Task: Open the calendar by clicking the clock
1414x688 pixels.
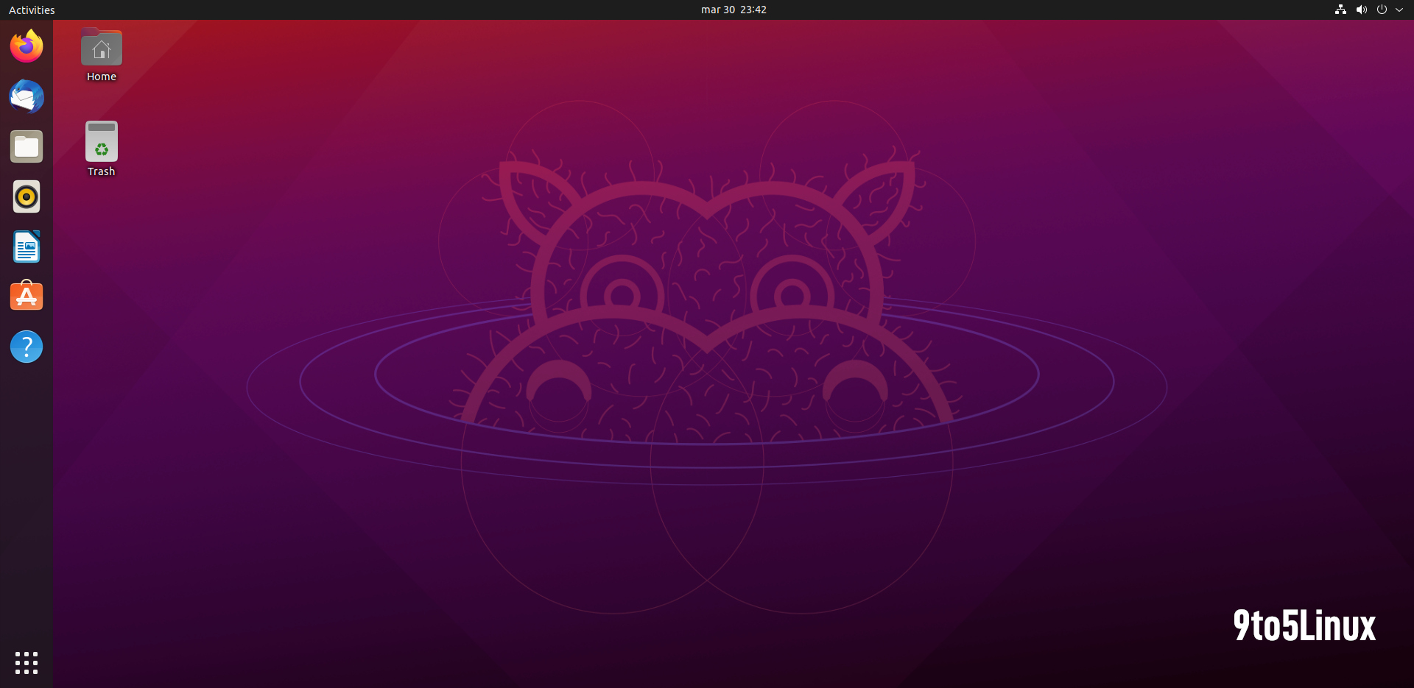Action: pos(734,10)
